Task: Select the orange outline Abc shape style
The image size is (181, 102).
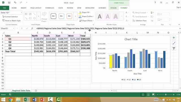Action: coord(69,16)
